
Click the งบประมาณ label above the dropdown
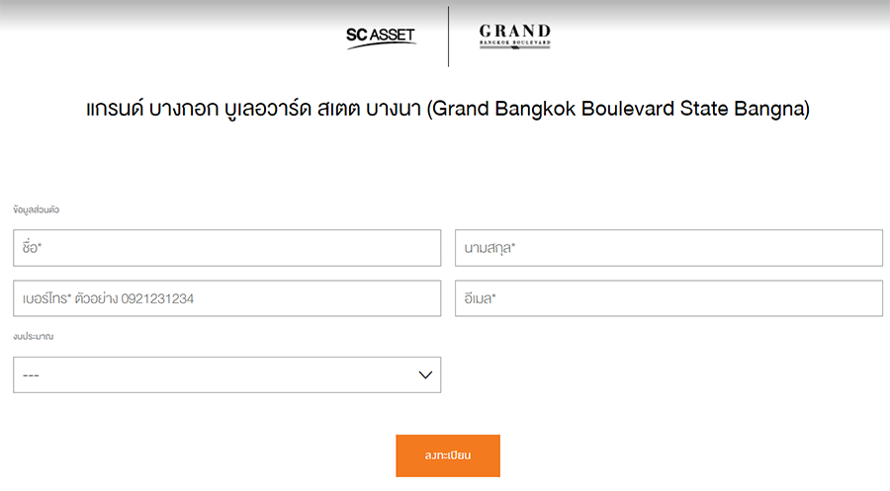[34, 337]
